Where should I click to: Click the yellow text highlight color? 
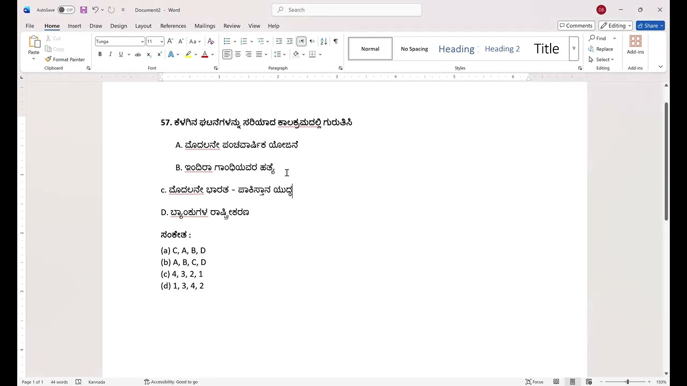[x=188, y=54]
